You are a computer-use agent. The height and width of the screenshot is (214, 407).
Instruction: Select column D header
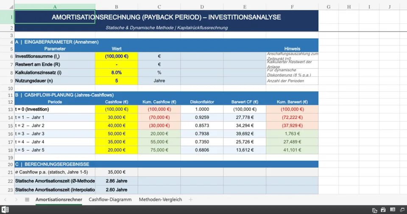coord(202,7)
